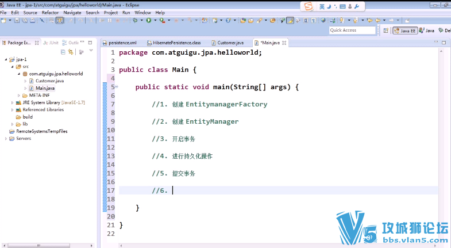Expand Referenced Libraries node

pos(12,110)
